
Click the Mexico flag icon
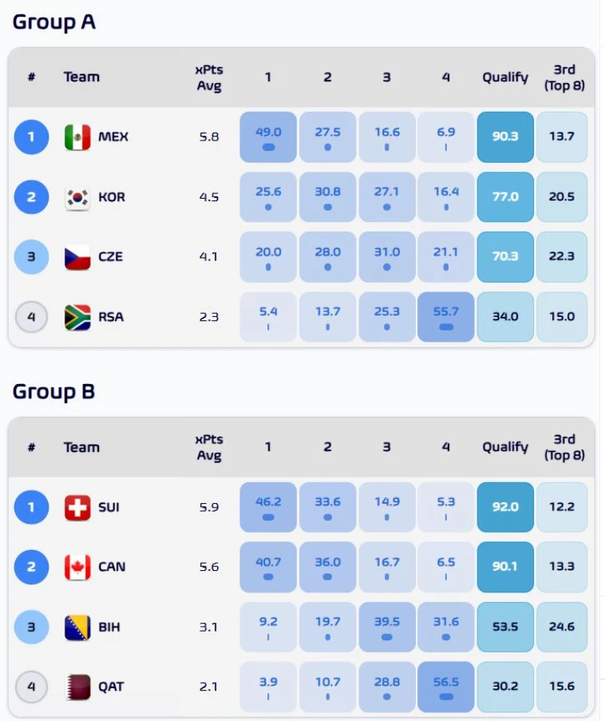point(77,137)
